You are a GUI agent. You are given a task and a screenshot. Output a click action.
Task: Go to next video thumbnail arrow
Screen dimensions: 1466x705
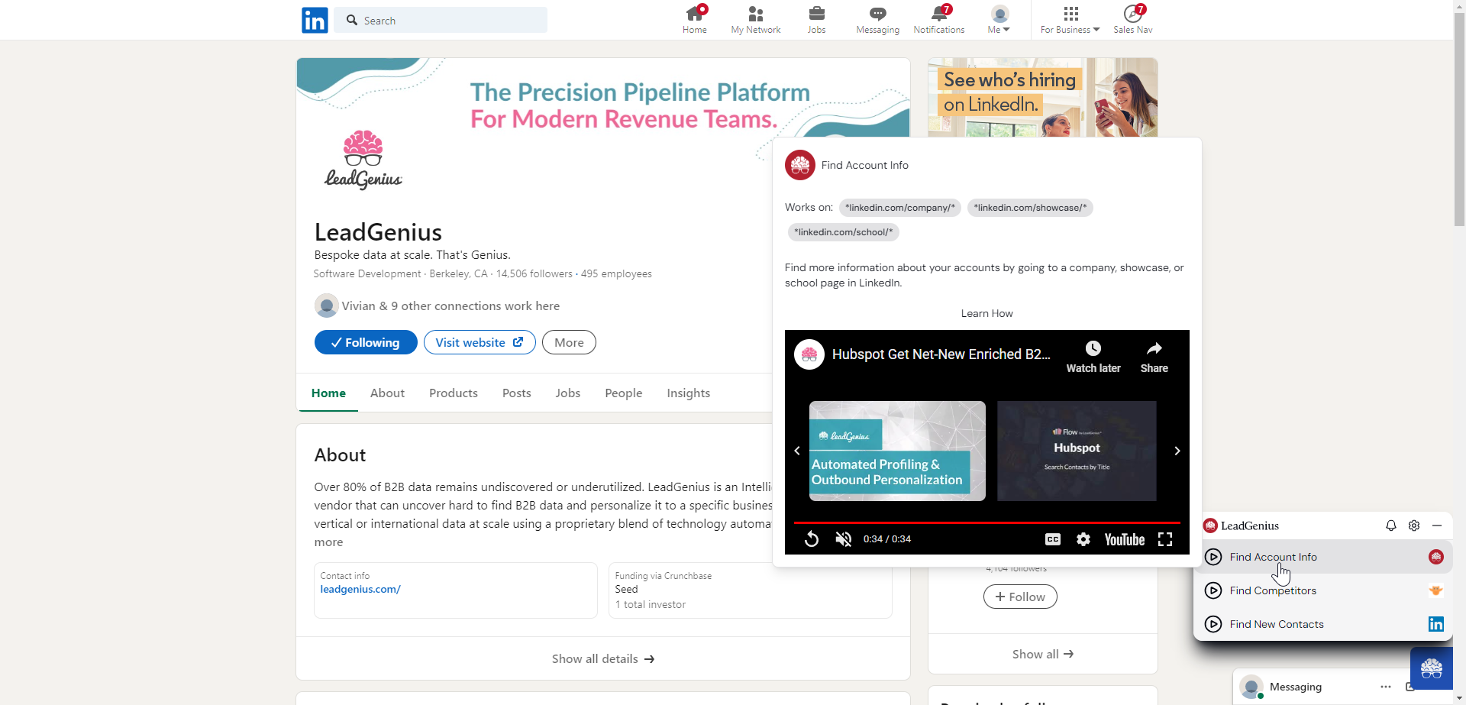pyautogui.click(x=1177, y=451)
